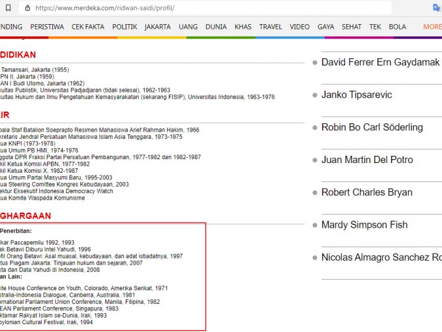Click the bookmark icon left of address bar
Screen dimensions: 442x332
pyautogui.click(x=8, y=8)
